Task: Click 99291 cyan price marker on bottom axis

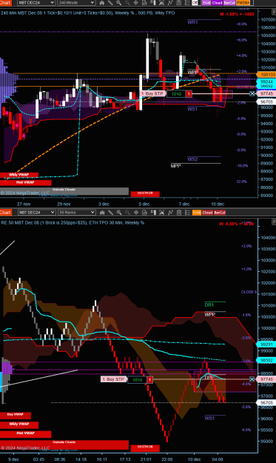Action: [266, 344]
